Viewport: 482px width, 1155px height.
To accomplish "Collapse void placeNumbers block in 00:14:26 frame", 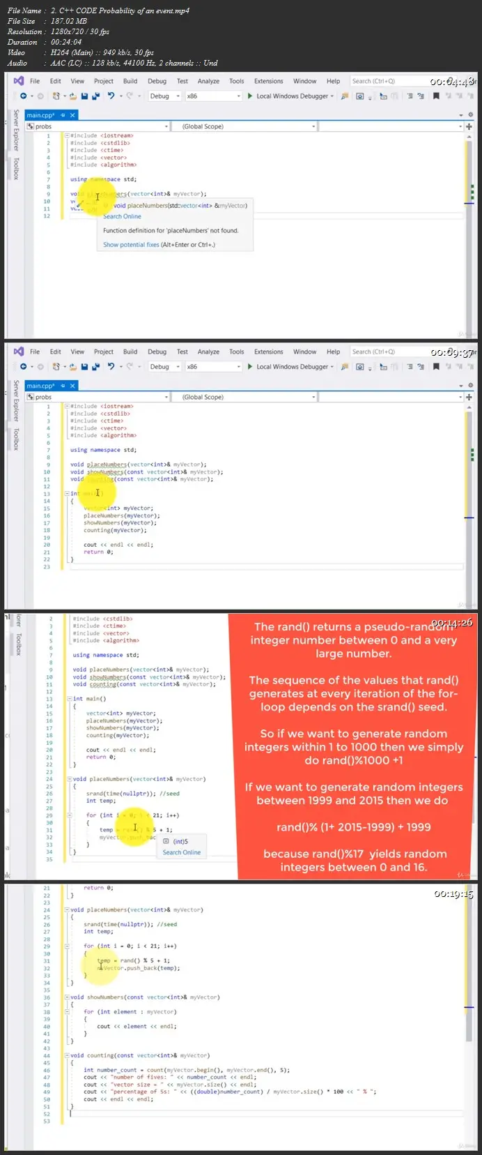I will pos(70,779).
